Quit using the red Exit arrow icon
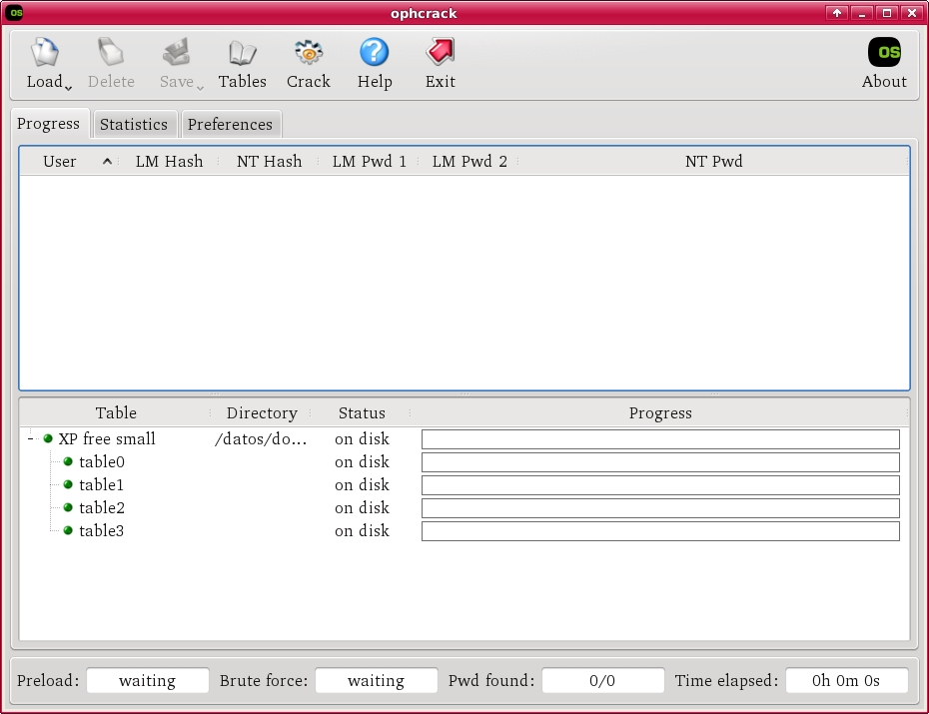The image size is (929, 714). point(440,53)
